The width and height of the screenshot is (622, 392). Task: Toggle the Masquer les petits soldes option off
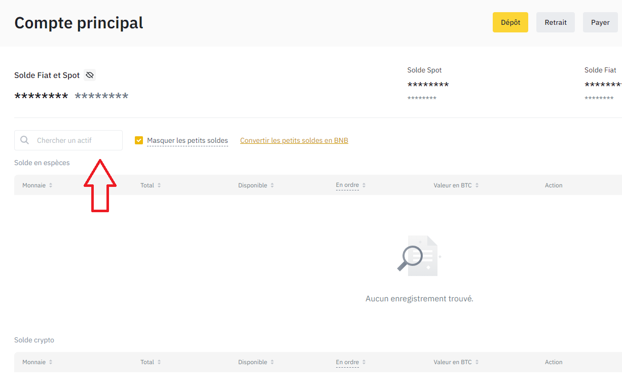(x=138, y=140)
